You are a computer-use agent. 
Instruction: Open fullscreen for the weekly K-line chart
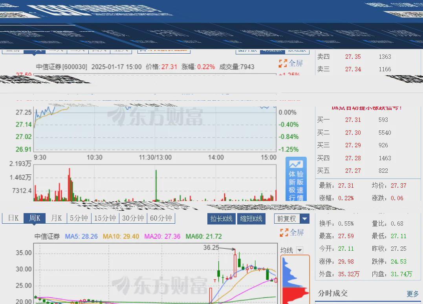[291, 233]
